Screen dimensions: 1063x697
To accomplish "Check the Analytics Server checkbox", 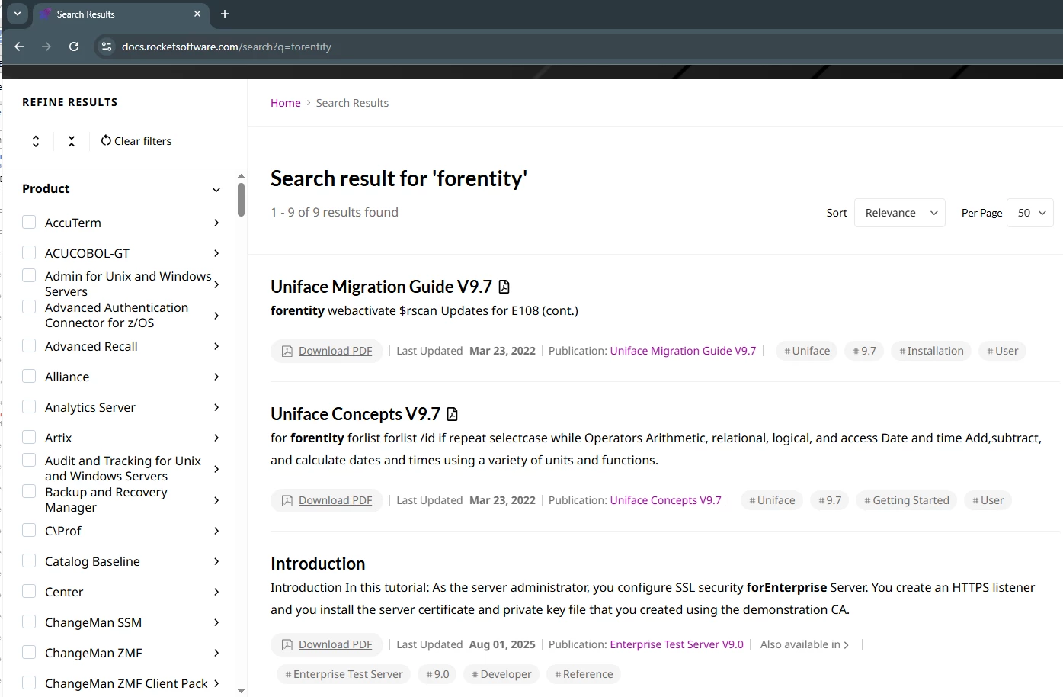I will click(29, 406).
